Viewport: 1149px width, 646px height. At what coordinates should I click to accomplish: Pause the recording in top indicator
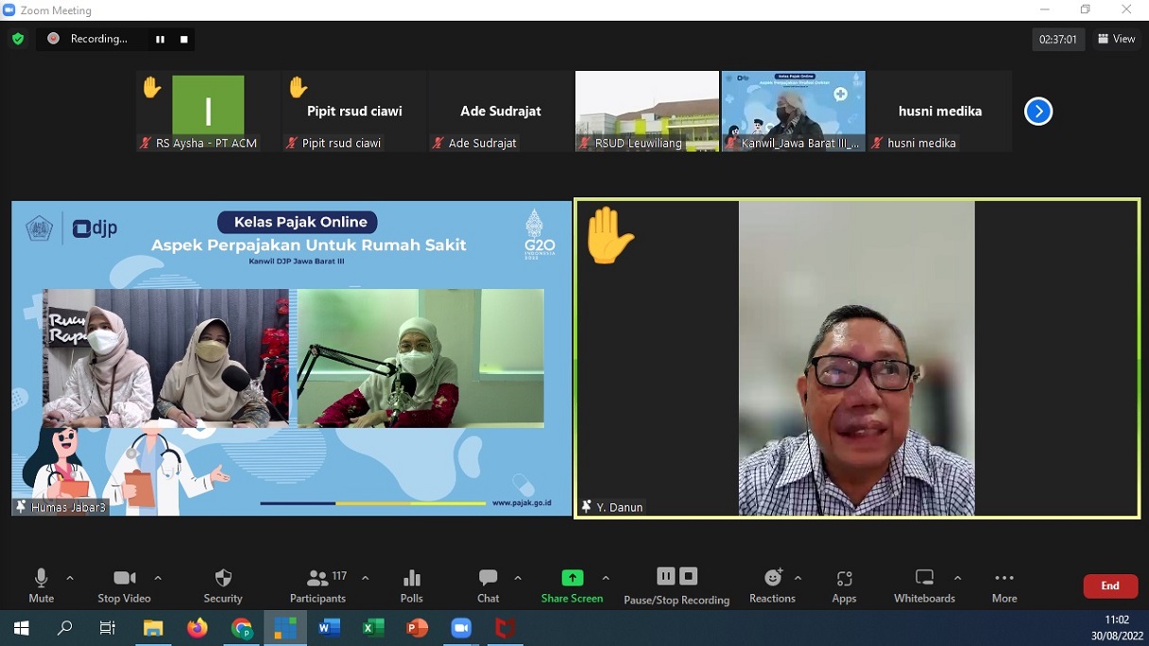point(160,39)
